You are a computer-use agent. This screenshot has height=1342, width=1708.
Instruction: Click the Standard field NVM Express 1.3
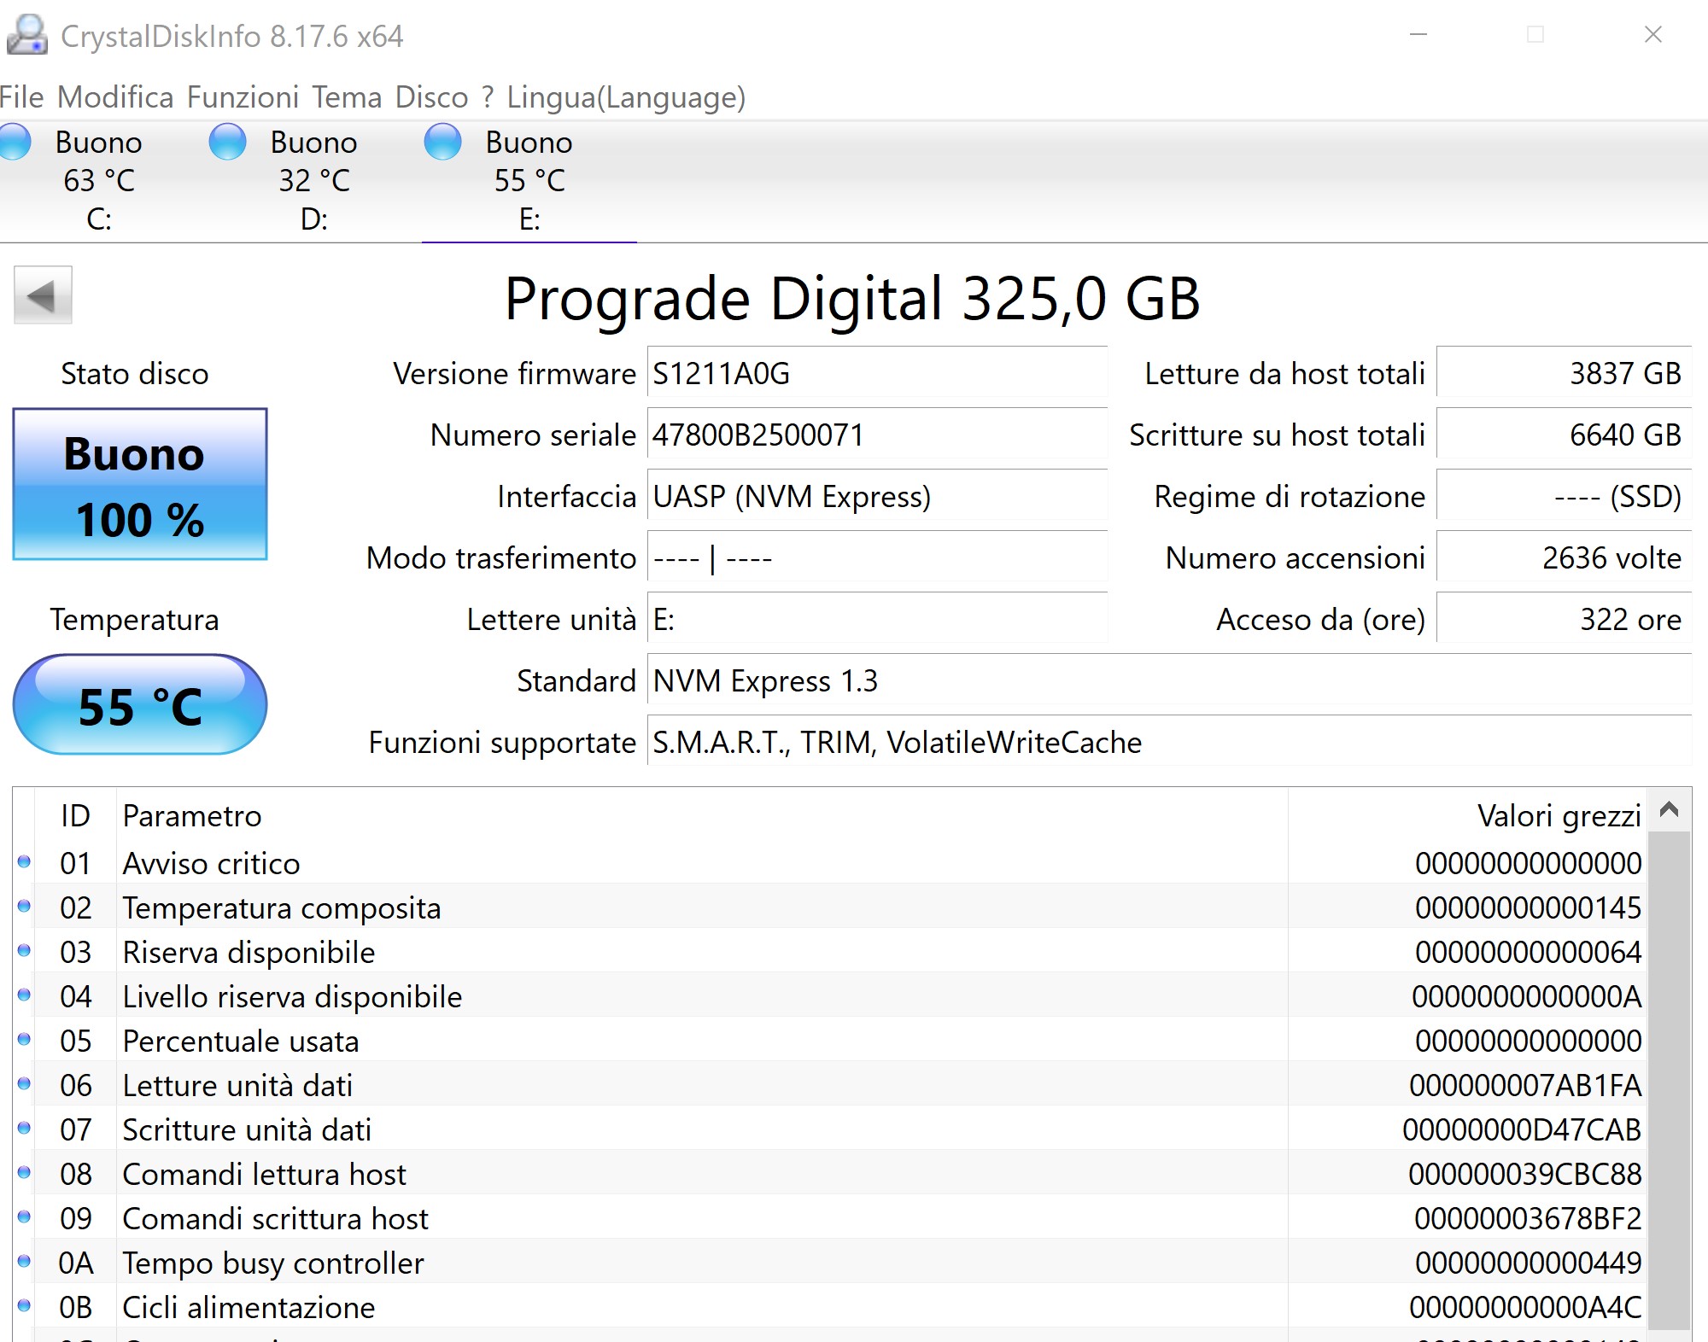(1169, 680)
